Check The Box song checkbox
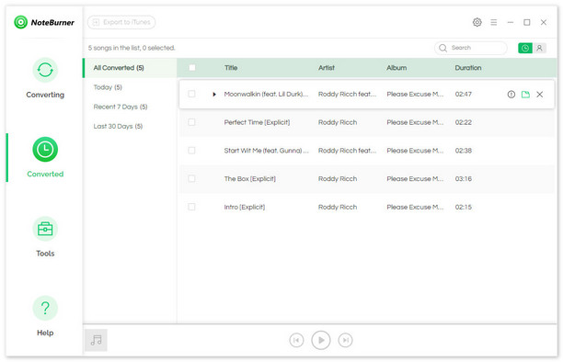 (191, 178)
